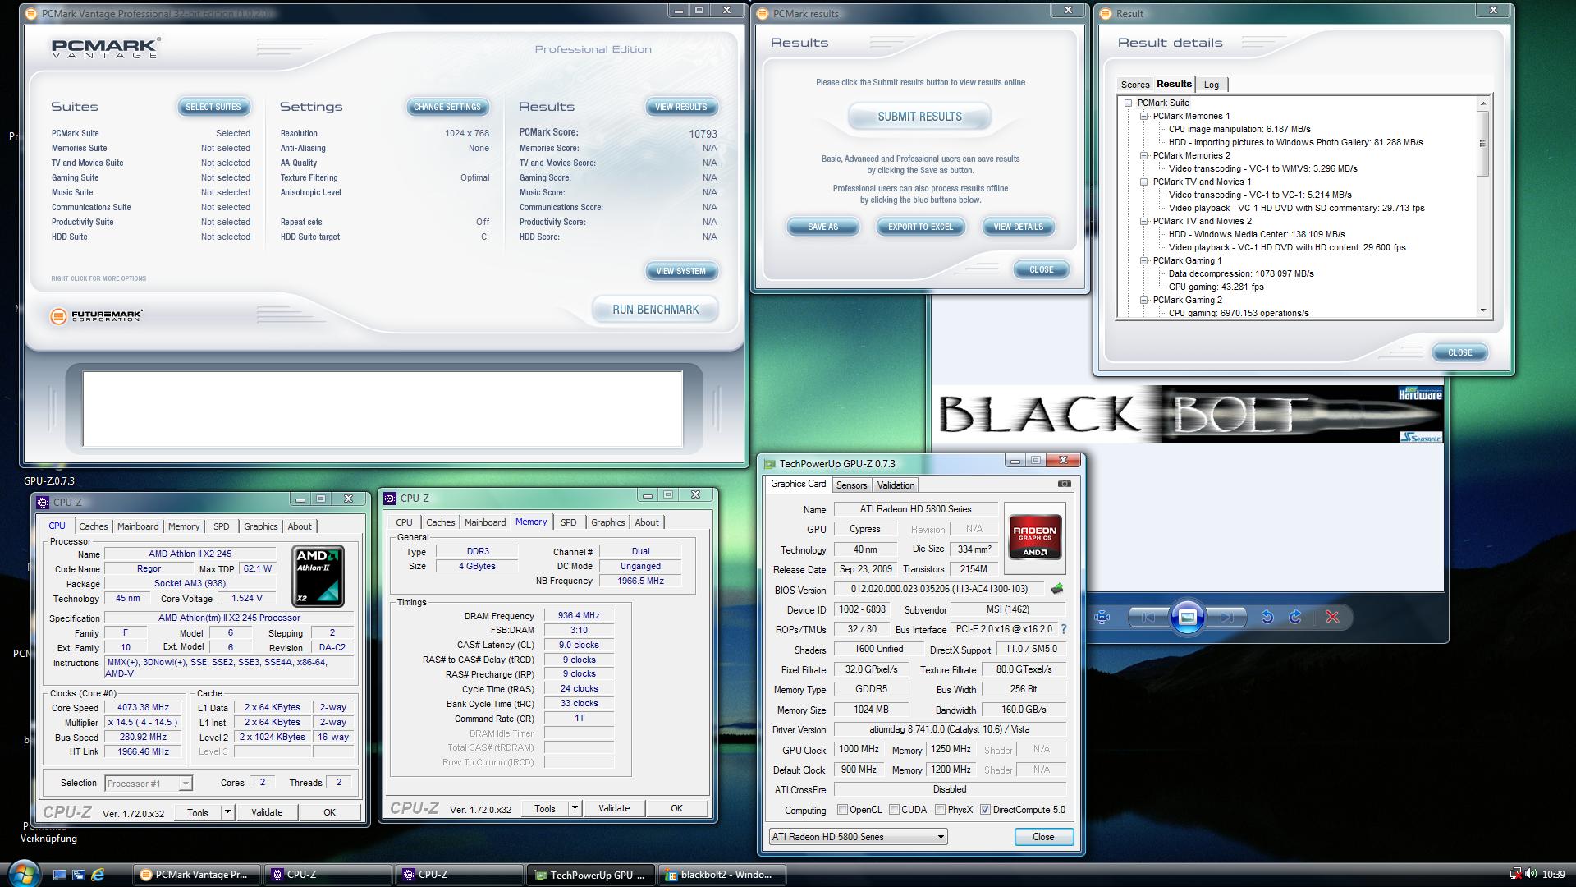Delete image with red X in photo viewer
This screenshot has height=887, width=1576.
tap(1332, 617)
